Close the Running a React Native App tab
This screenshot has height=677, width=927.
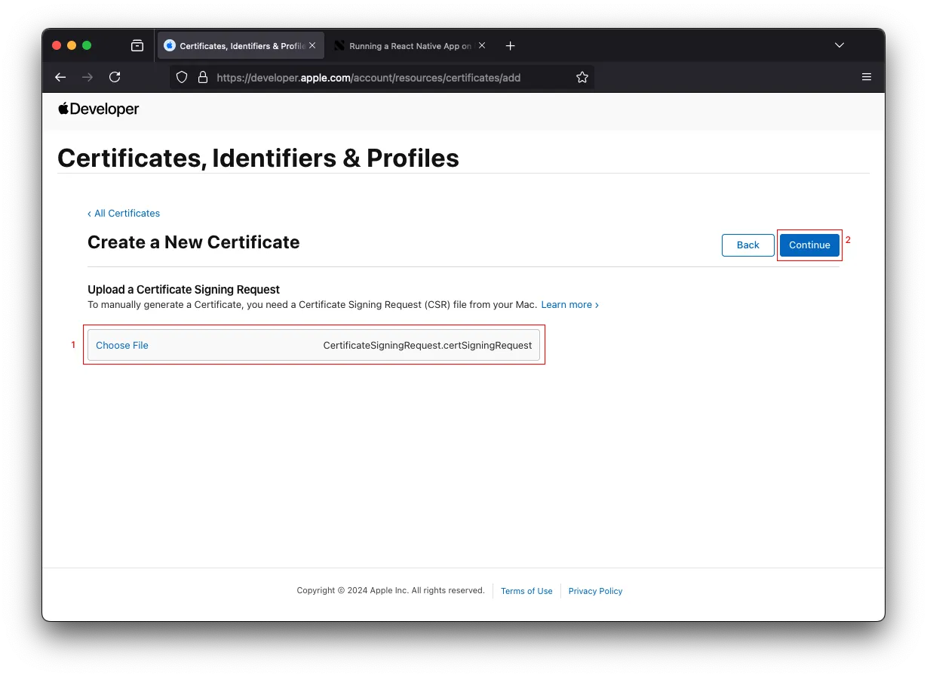click(482, 46)
